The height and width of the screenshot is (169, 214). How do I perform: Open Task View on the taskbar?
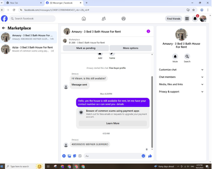point(48,166)
